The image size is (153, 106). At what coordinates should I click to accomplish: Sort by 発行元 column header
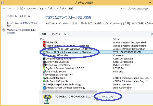pyautogui.click(x=117, y=39)
